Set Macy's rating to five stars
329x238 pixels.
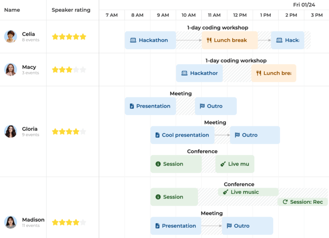(x=83, y=70)
